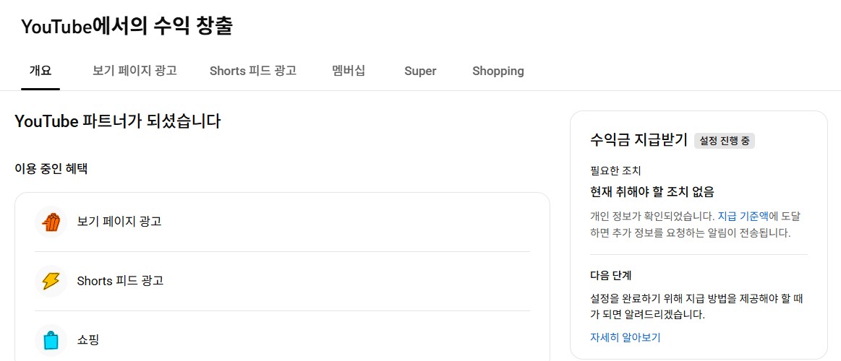This screenshot has width=841, height=361.
Task: Click the YouTube에서의 수익 창출 page title
Action: [127, 27]
